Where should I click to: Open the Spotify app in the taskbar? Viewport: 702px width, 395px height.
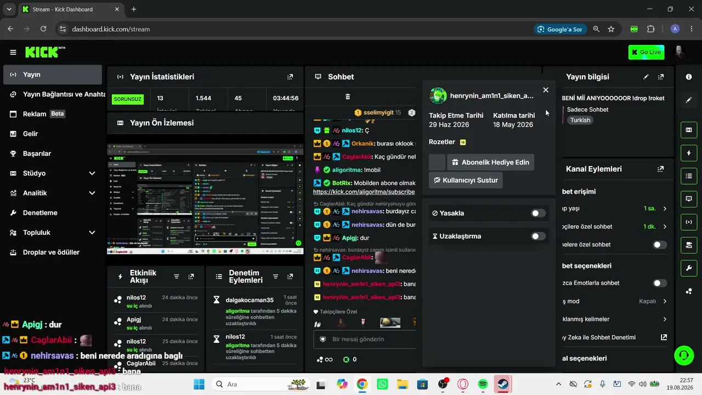pos(483,384)
